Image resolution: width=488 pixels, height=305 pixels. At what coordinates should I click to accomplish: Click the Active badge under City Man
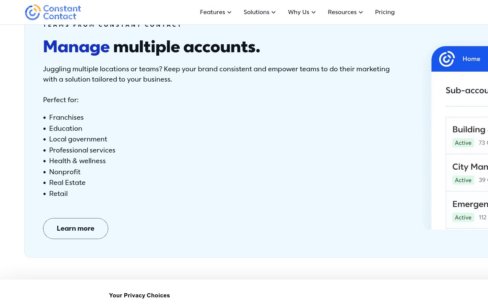click(x=463, y=180)
